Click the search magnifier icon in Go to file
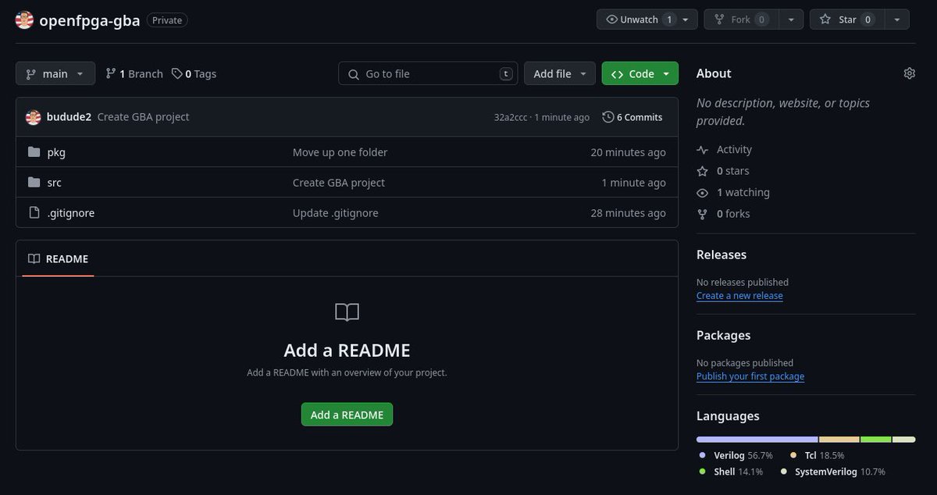937x495 pixels. click(x=352, y=74)
